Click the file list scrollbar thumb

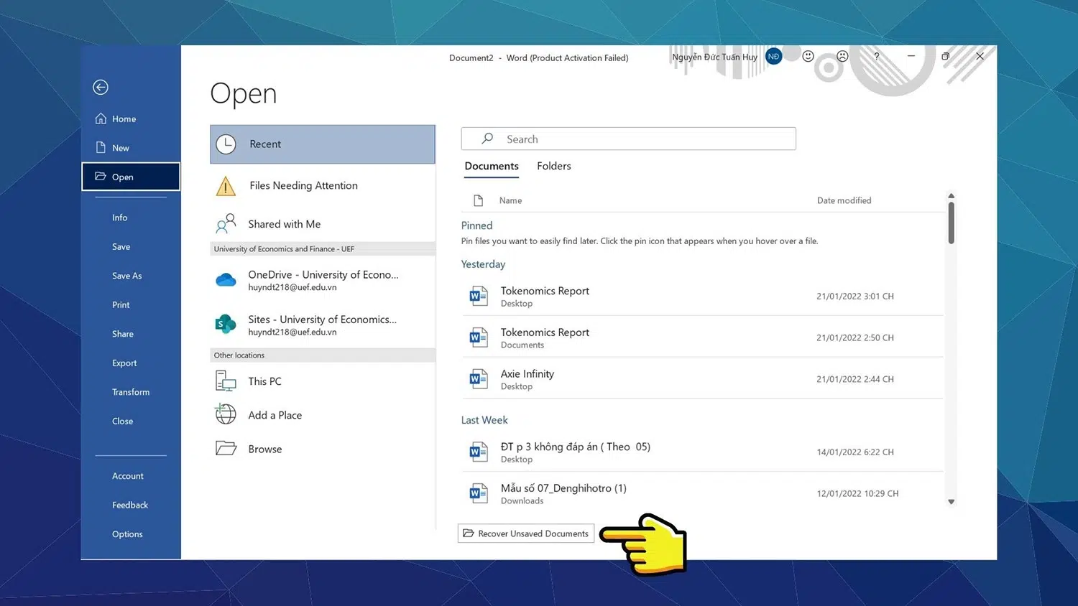[951, 223]
